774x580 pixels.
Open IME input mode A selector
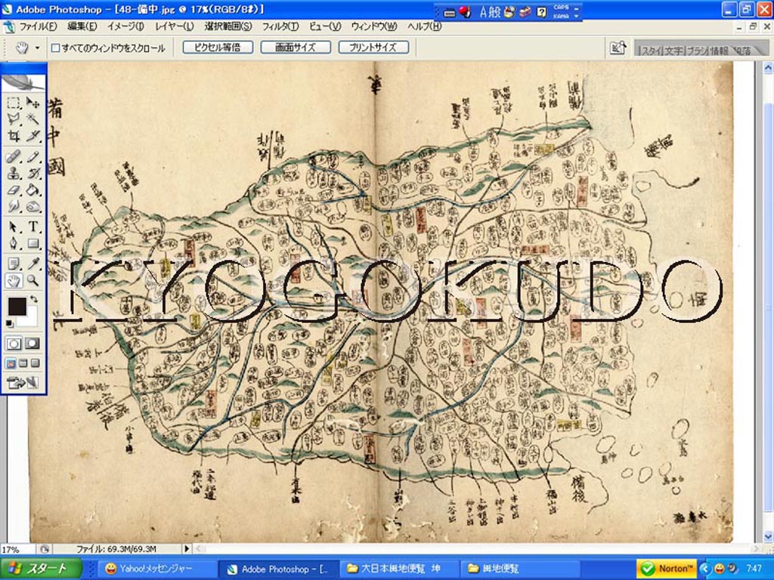click(x=483, y=12)
